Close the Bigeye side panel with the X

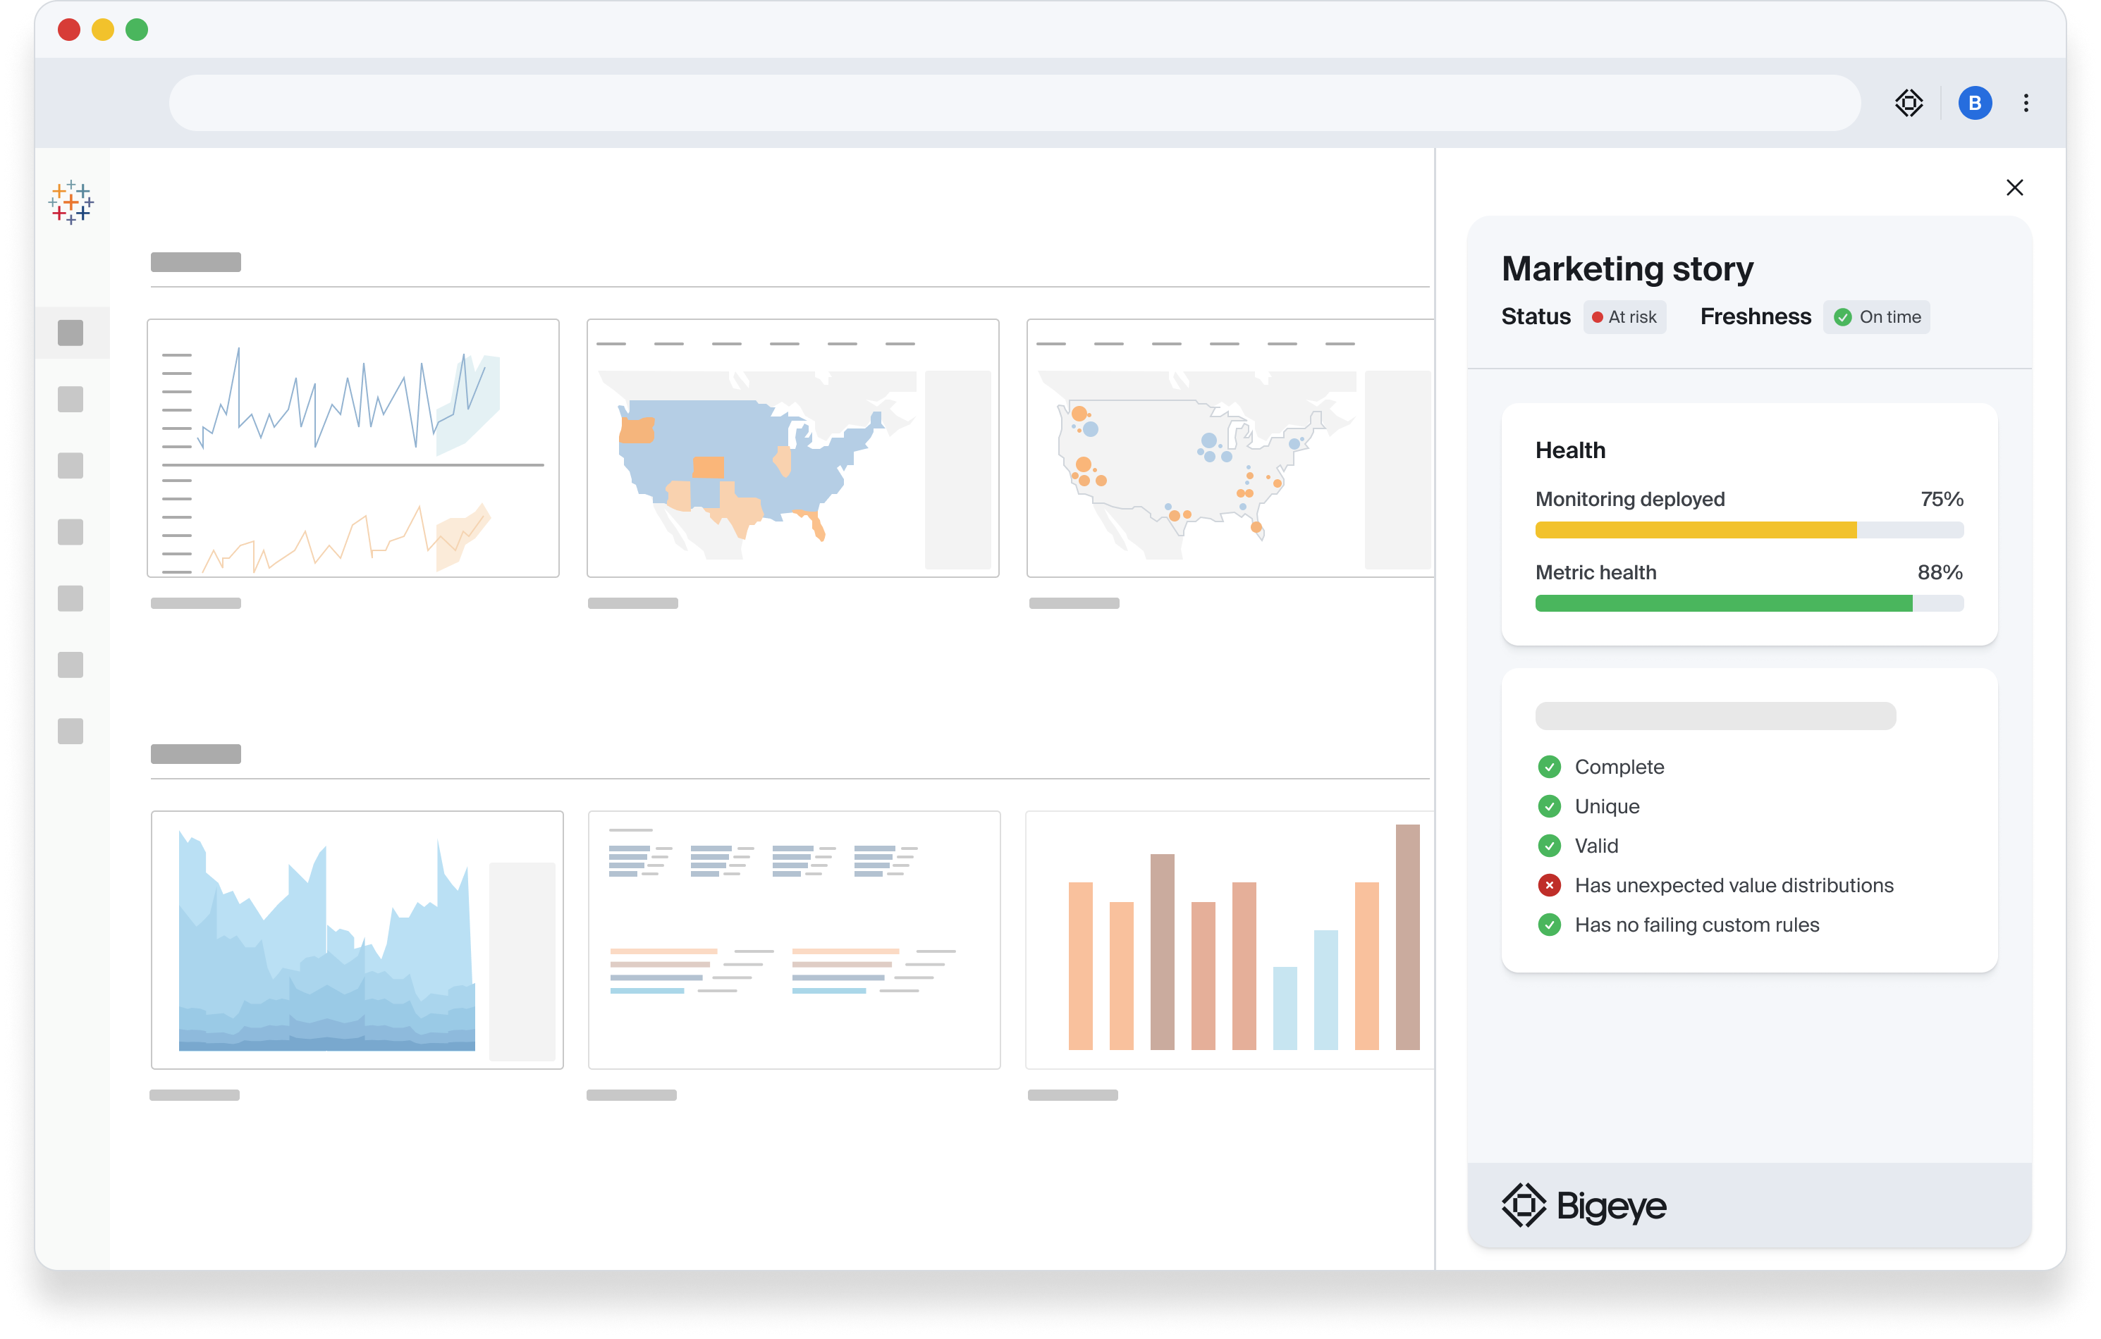[x=2016, y=187]
